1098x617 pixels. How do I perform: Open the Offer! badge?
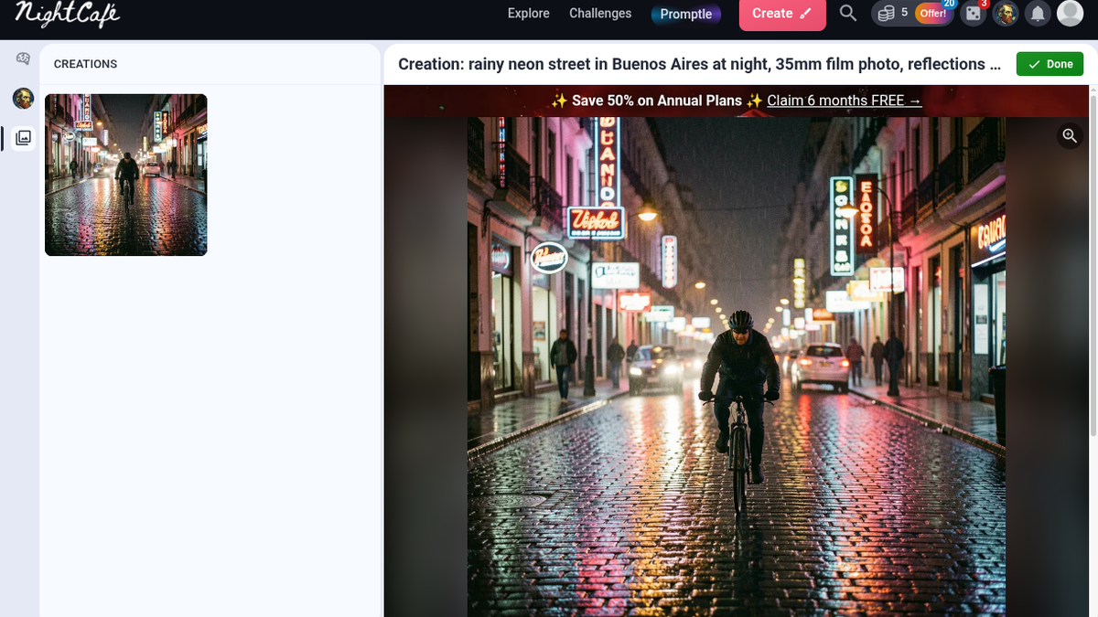tap(932, 14)
